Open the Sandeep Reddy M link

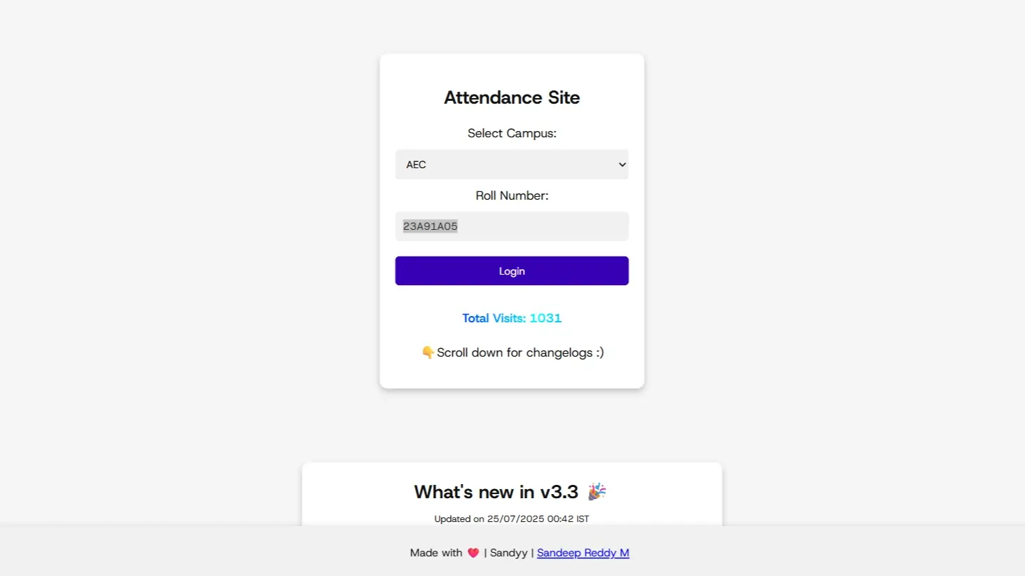583,553
